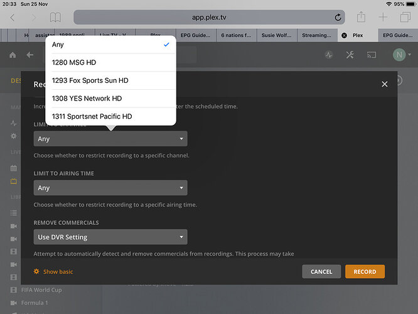This screenshot has width=418, height=314.
Task: Select 1280 MSG HD channel option
Action: pyautogui.click(x=110, y=62)
